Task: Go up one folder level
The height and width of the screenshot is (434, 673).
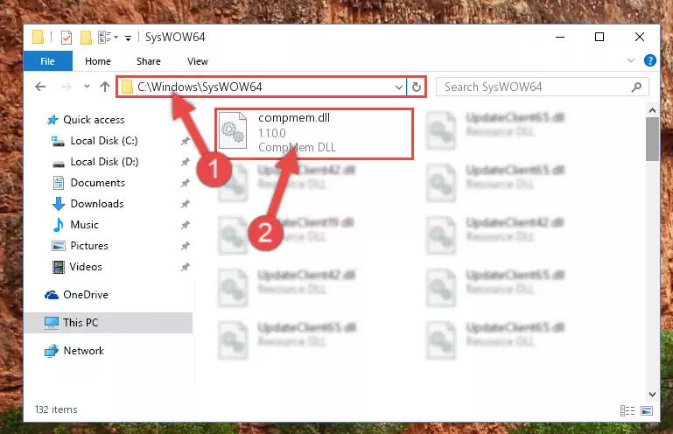Action: (x=105, y=87)
